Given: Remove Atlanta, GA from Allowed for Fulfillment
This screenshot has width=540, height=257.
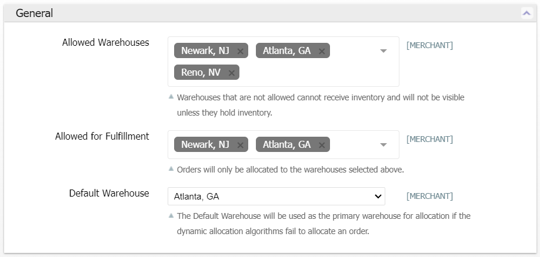Looking at the screenshot, I should click(322, 145).
